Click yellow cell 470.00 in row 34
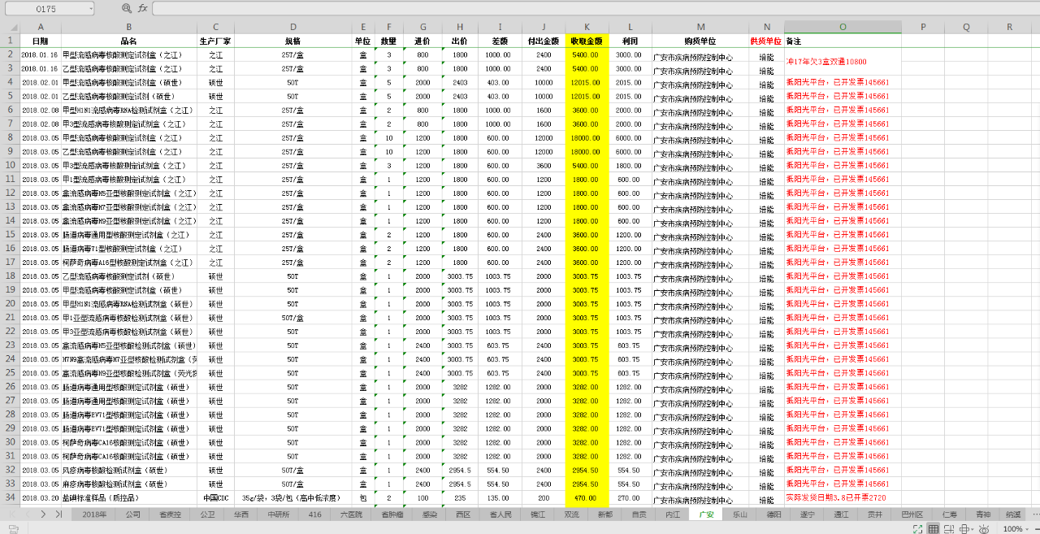The width and height of the screenshot is (1040, 534). coord(587,497)
